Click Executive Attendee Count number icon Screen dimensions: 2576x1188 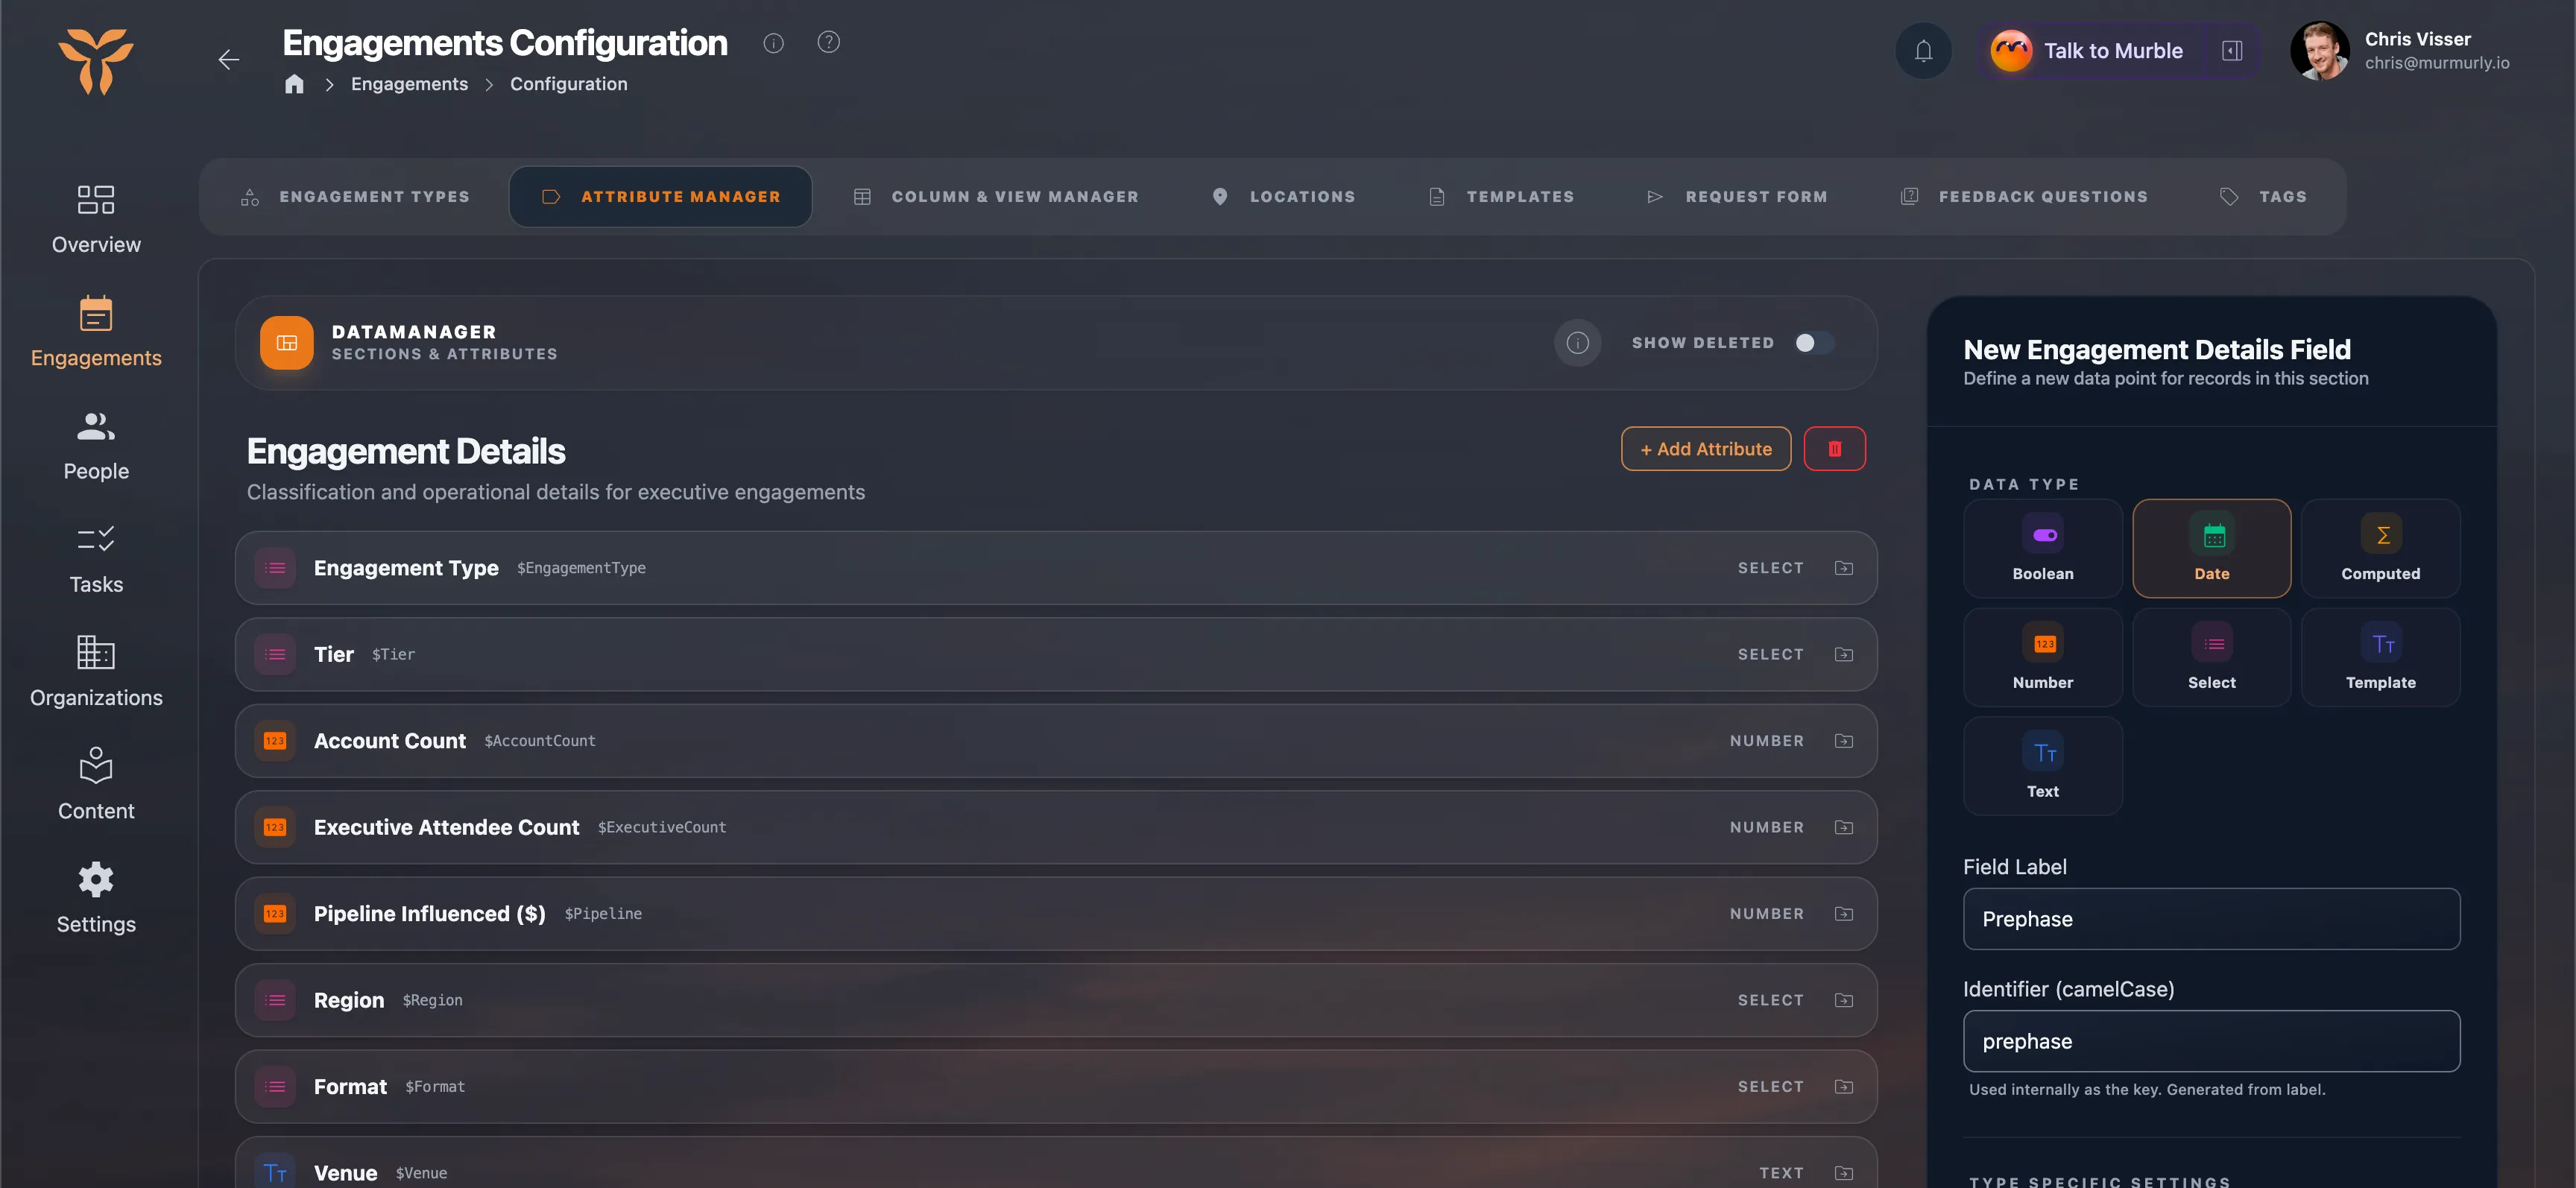(275, 827)
